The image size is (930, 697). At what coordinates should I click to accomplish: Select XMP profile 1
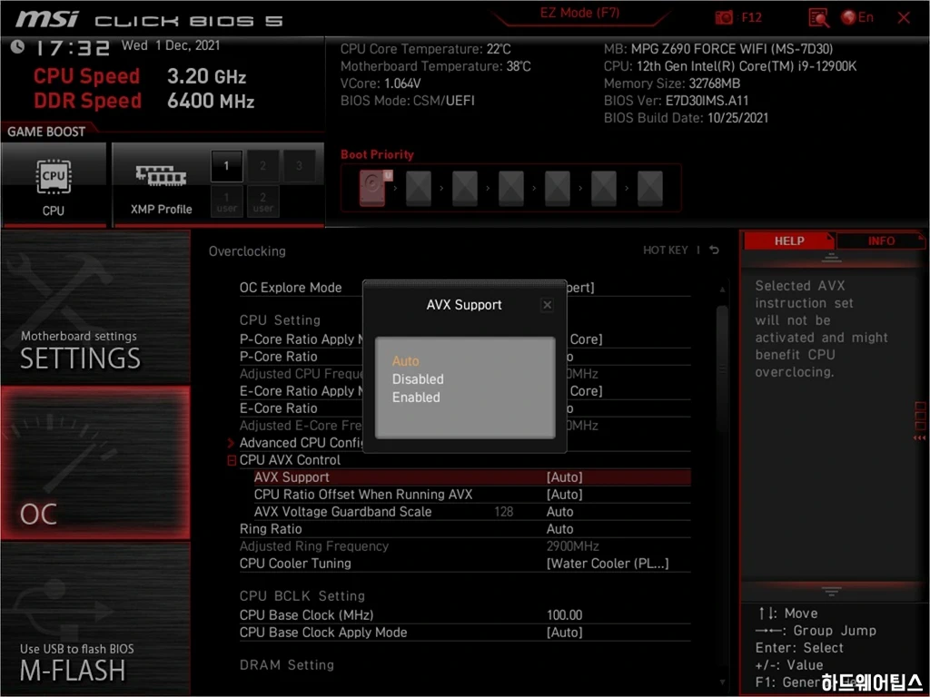tap(226, 166)
